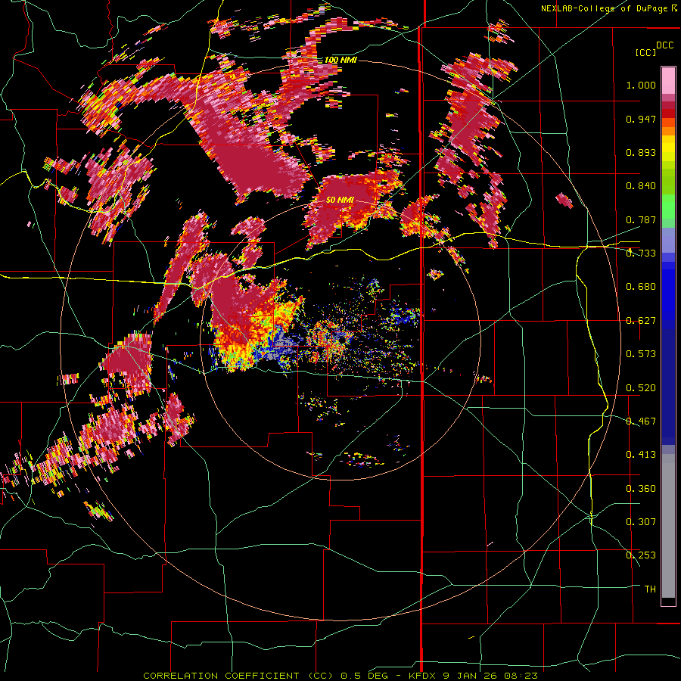The width and height of the screenshot is (681, 681).
Task: Click the TH threshold label
Action: coord(650,589)
